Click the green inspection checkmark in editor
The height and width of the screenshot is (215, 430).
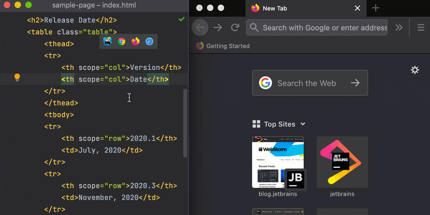(x=182, y=19)
